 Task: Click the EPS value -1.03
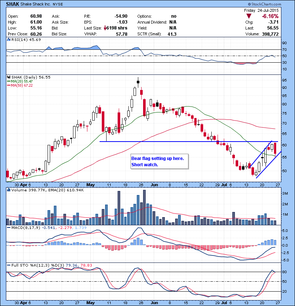coord(122,22)
